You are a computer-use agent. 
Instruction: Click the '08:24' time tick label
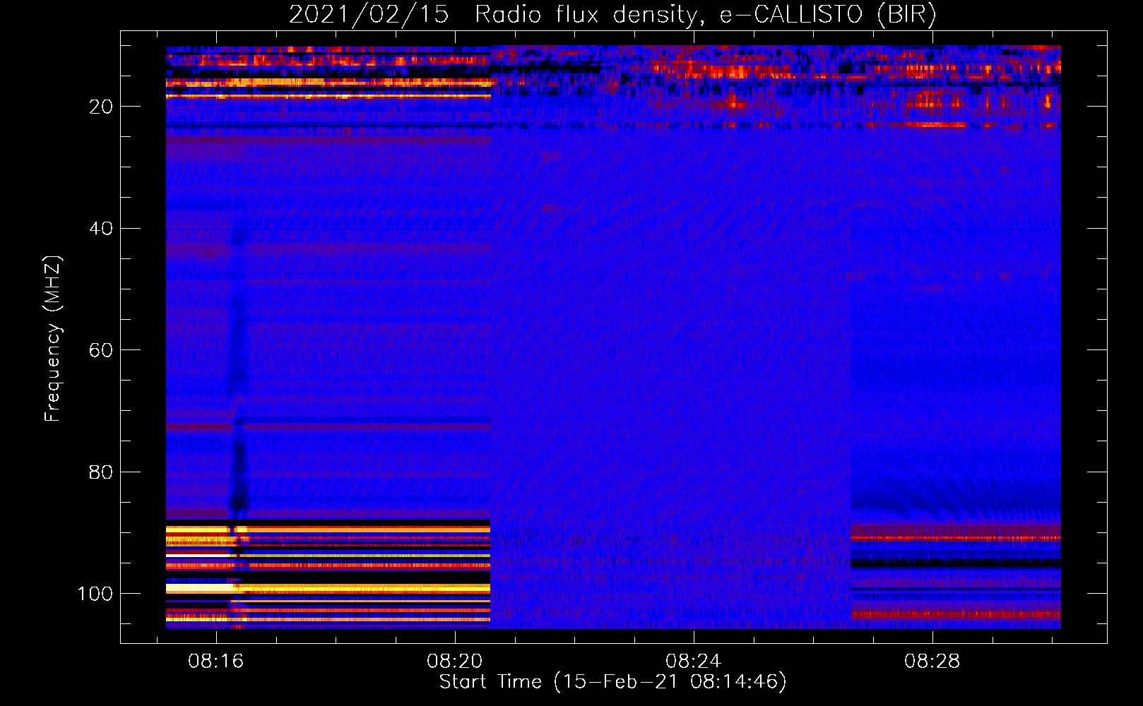click(693, 661)
